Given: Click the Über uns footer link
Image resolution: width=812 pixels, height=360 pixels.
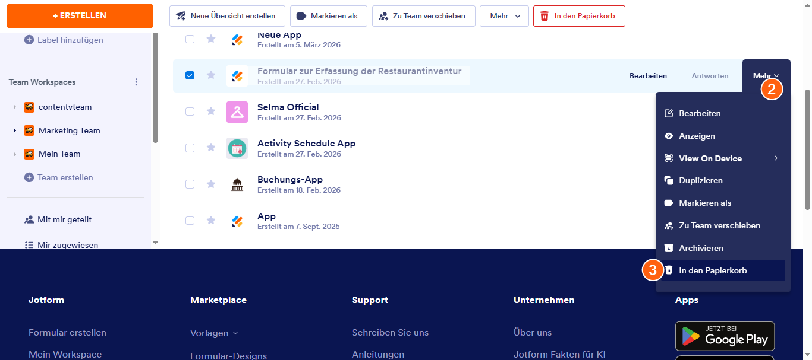Looking at the screenshot, I should click(533, 333).
